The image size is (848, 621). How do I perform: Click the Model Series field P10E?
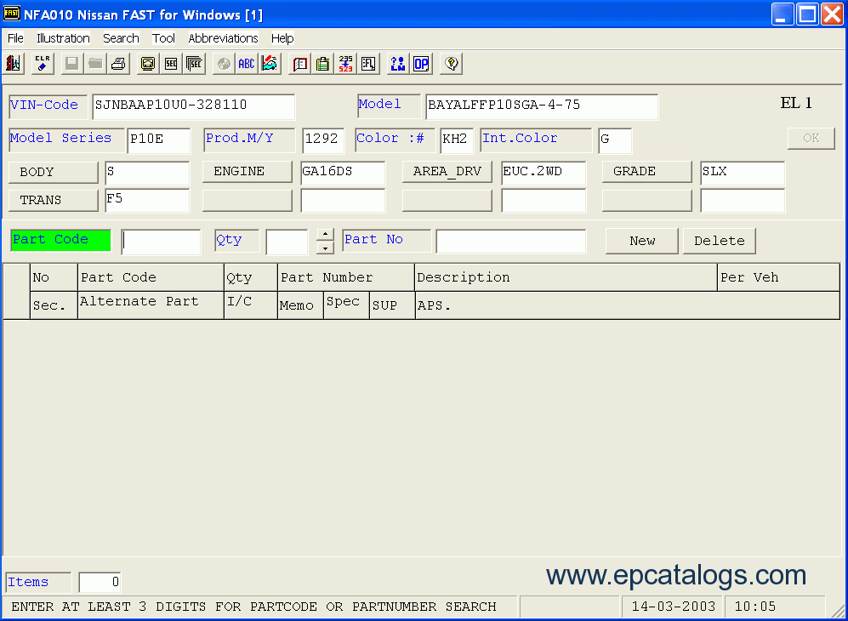[x=159, y=140]
